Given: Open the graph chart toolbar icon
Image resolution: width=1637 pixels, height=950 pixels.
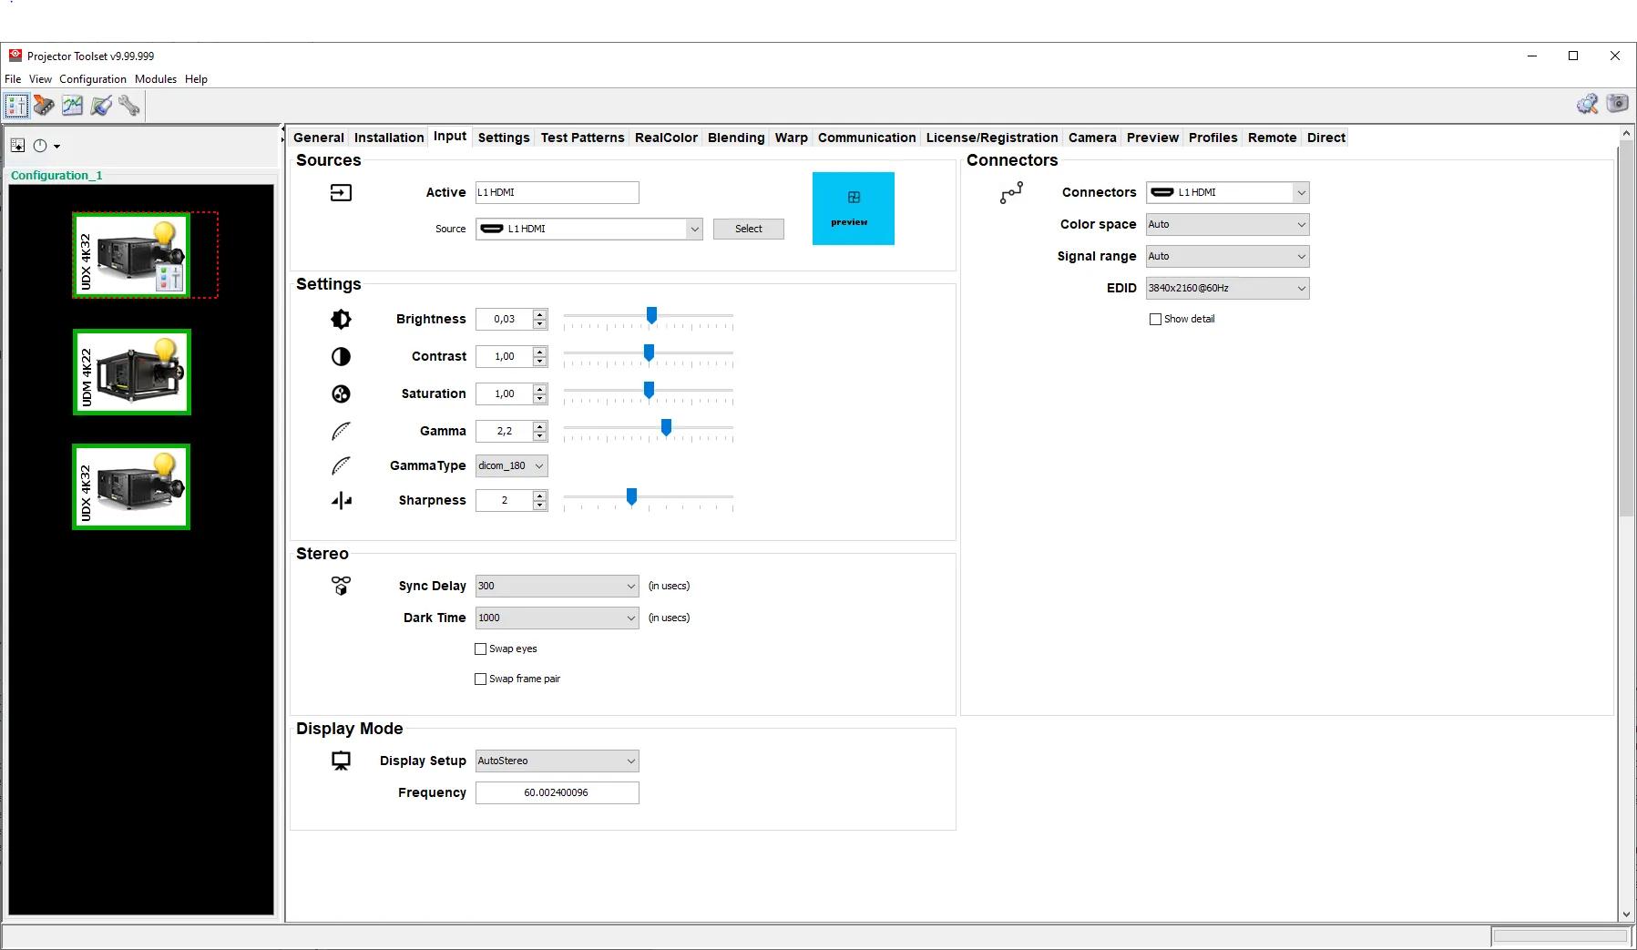Looking at the screenshot, I should pyautogui.click(x=72, y=106).
